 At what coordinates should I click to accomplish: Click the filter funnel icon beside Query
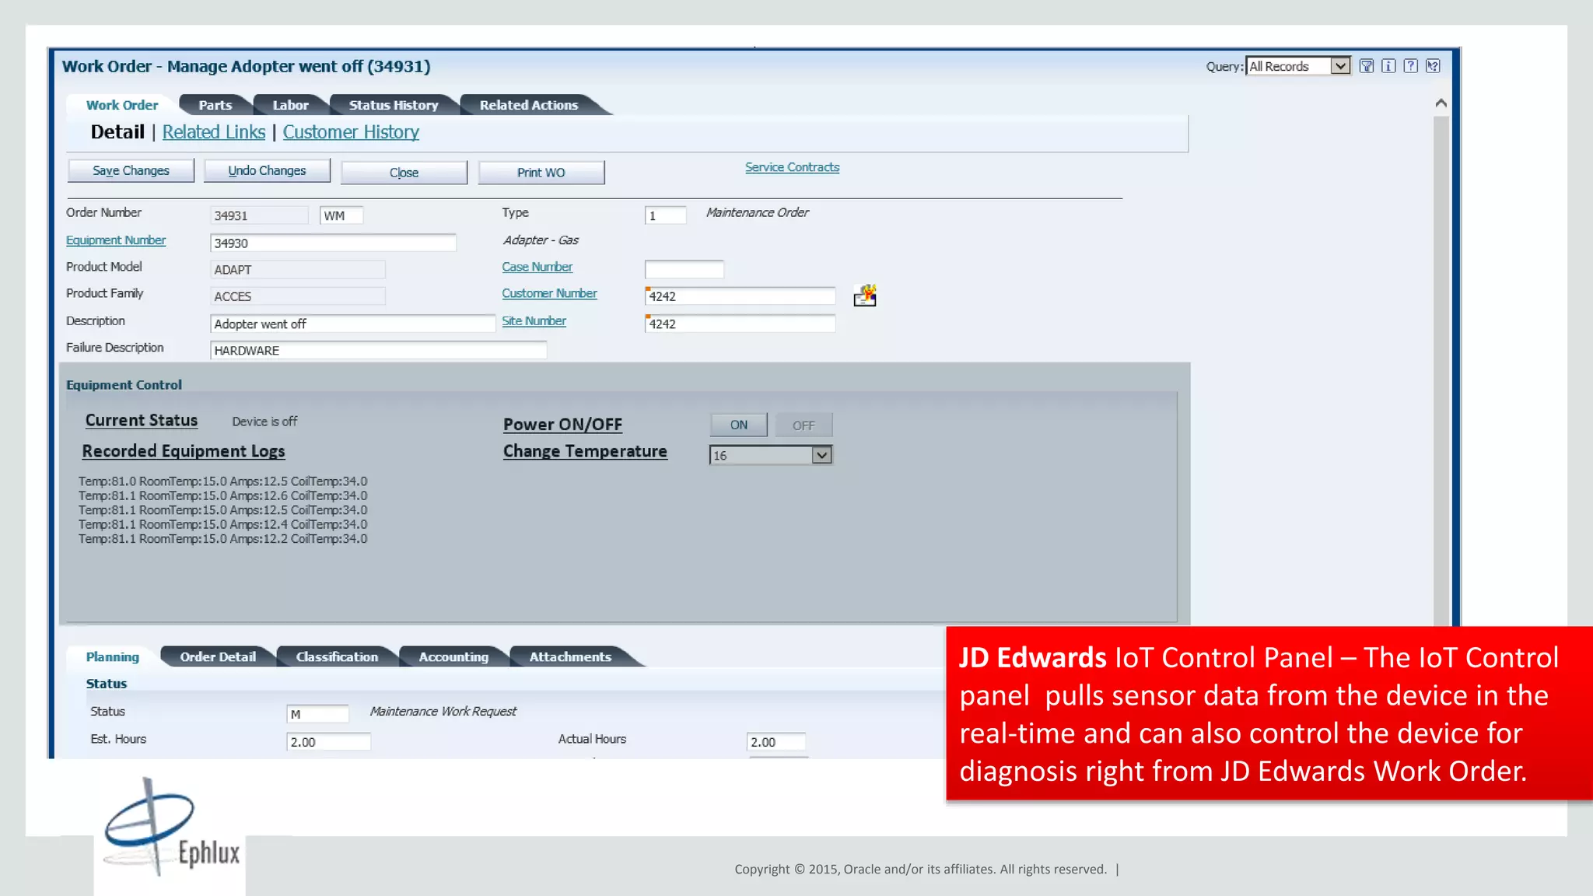[1367, 66]
